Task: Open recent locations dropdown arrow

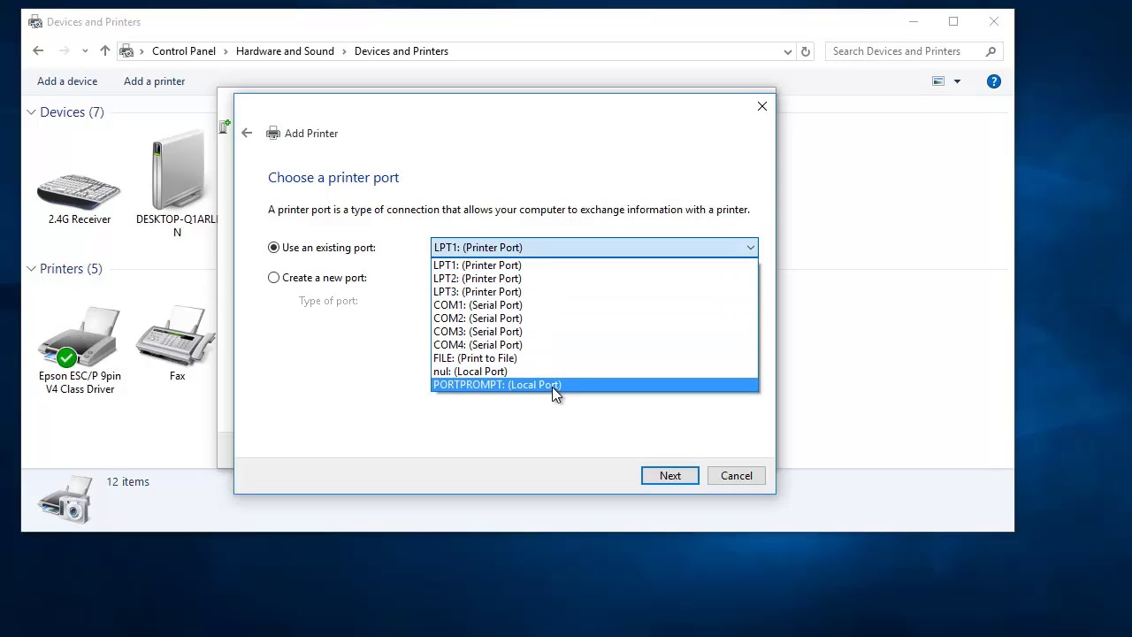Action: point(85,51)
